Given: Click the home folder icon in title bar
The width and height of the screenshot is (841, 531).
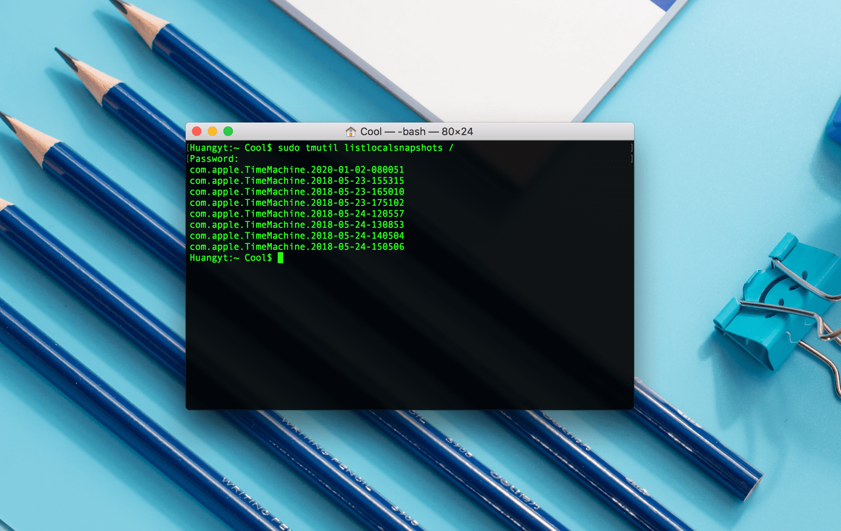Looking at the screenshot, I should coord(350,132).
